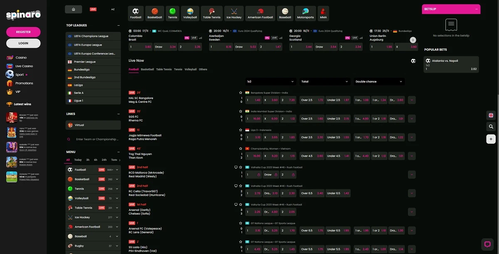Favorite the Tng Thai Nguyen match star

pyautogui.click(x=241, y=148)
